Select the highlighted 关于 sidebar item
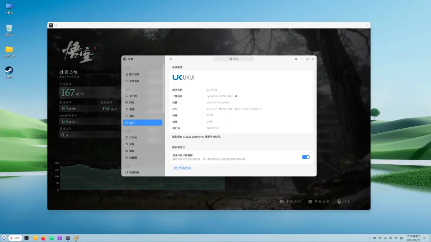The height and width of the screenshot is (242, 431). (142, 123)
